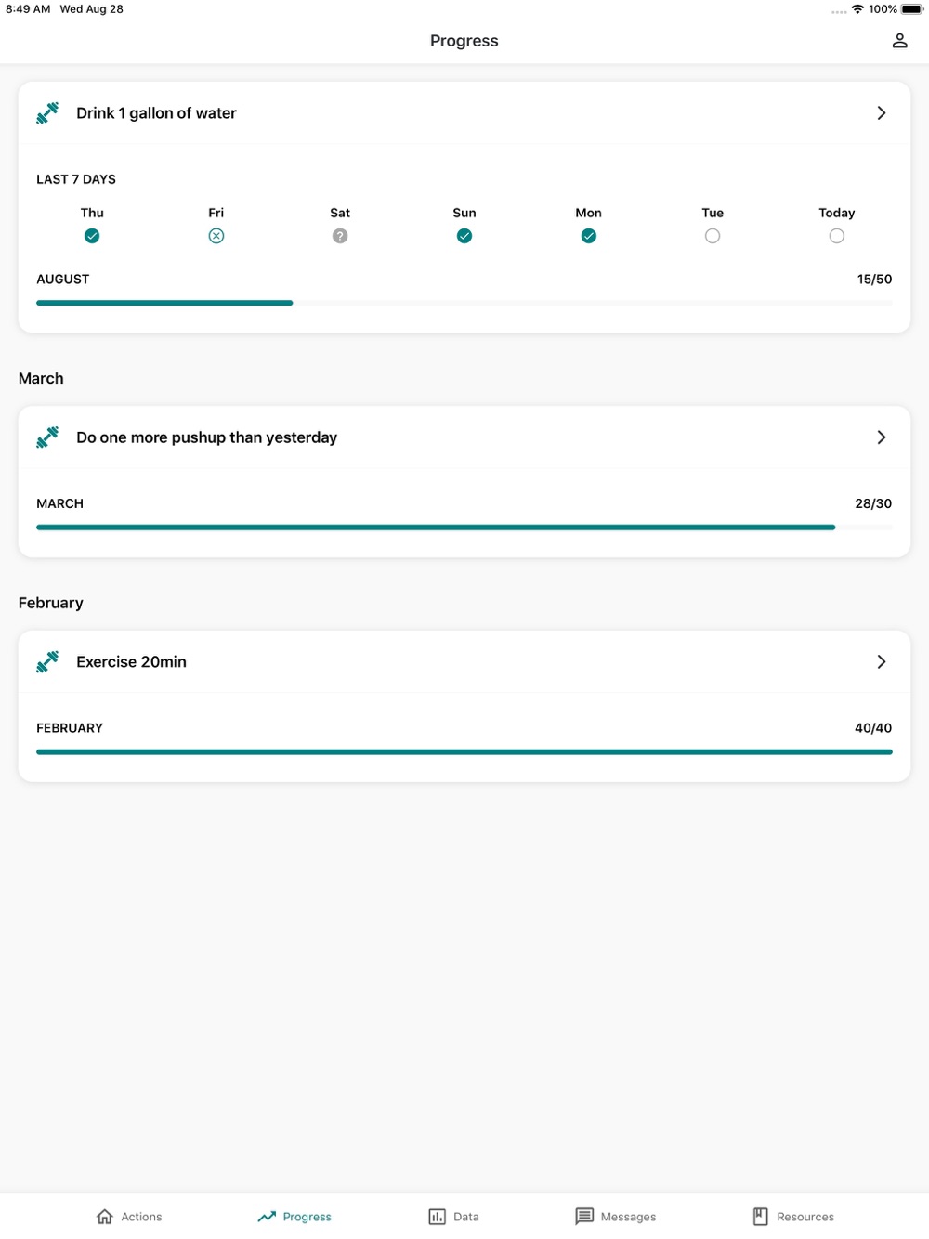Expand the pushup goal chevron arrow
This screenshot has height=1239, width=929.
click(882, 437)
